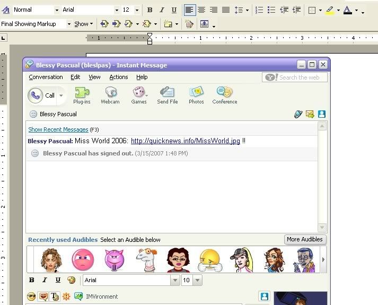Select Justify alignment in Word toolbar
378x305 pixels.
coord(226,10)
